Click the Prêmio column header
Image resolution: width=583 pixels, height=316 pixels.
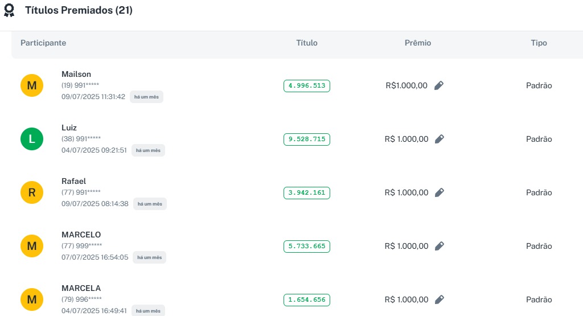click(x=418, y=43)
